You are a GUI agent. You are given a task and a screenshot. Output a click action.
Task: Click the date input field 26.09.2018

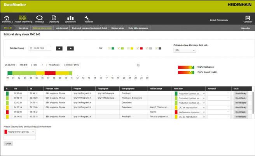(40, 48)
